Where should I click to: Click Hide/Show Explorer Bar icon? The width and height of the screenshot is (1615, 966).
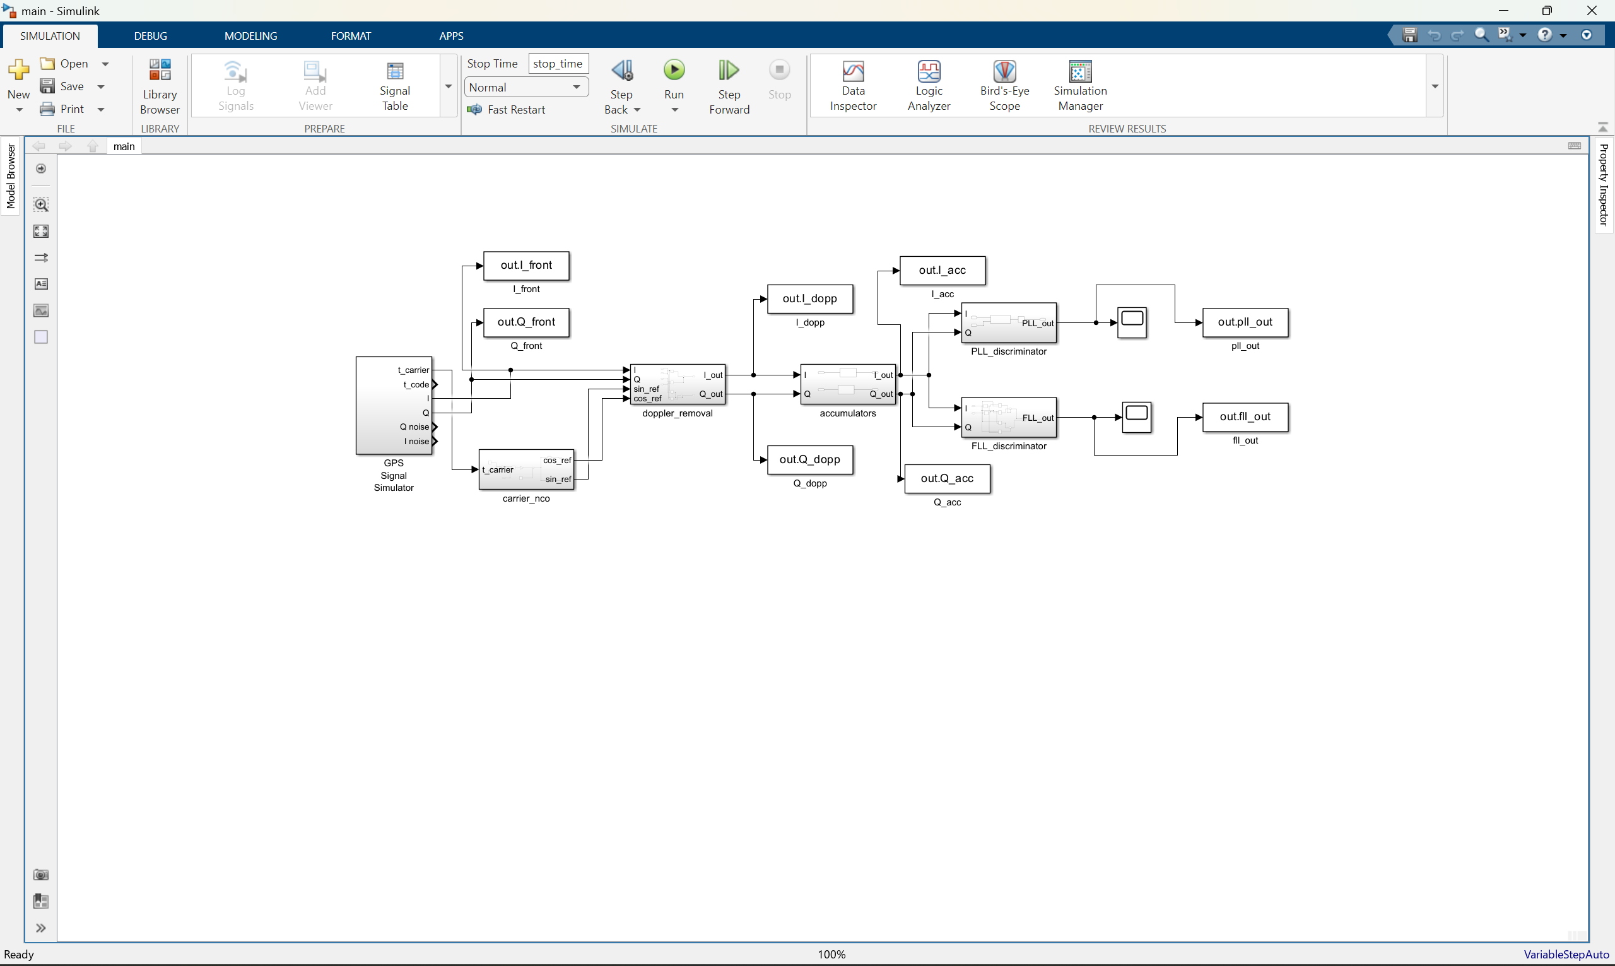click(x=41, y=168)
